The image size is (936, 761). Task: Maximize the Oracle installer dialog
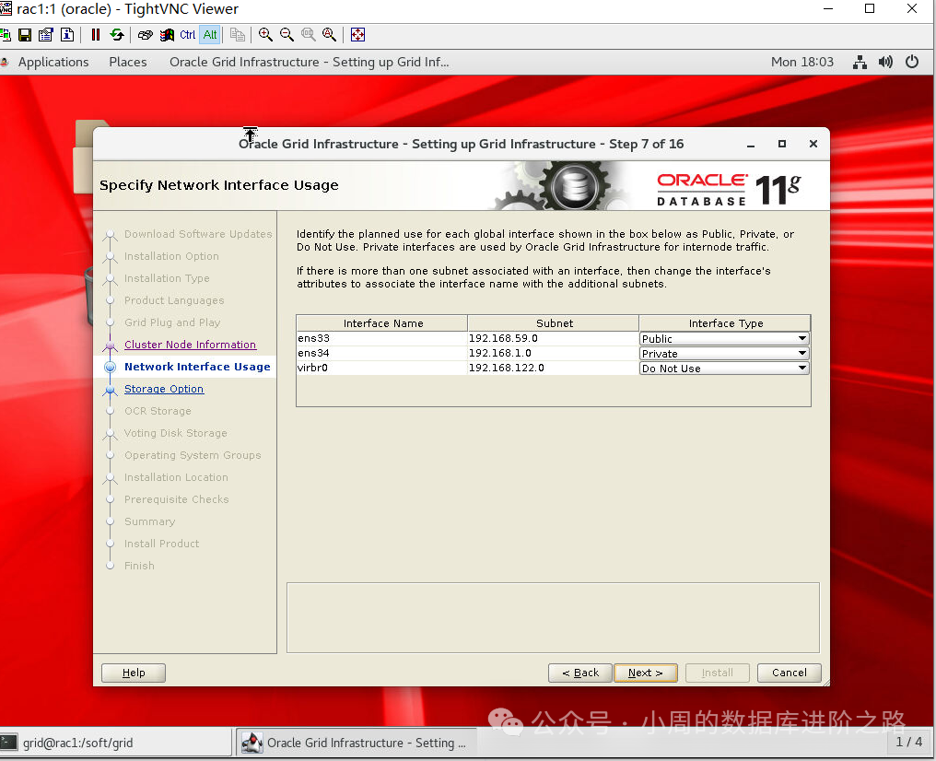tap(782, 144)
